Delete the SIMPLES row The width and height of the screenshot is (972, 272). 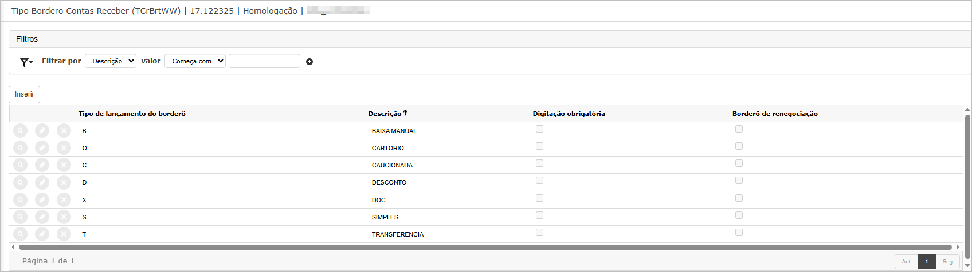coord(64,217)
